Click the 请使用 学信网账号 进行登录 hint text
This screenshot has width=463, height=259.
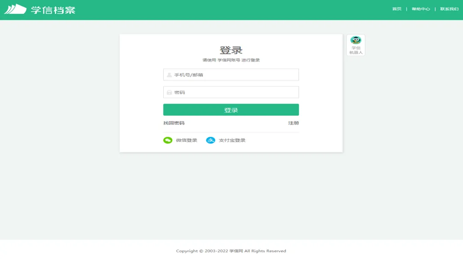point(231,60)
